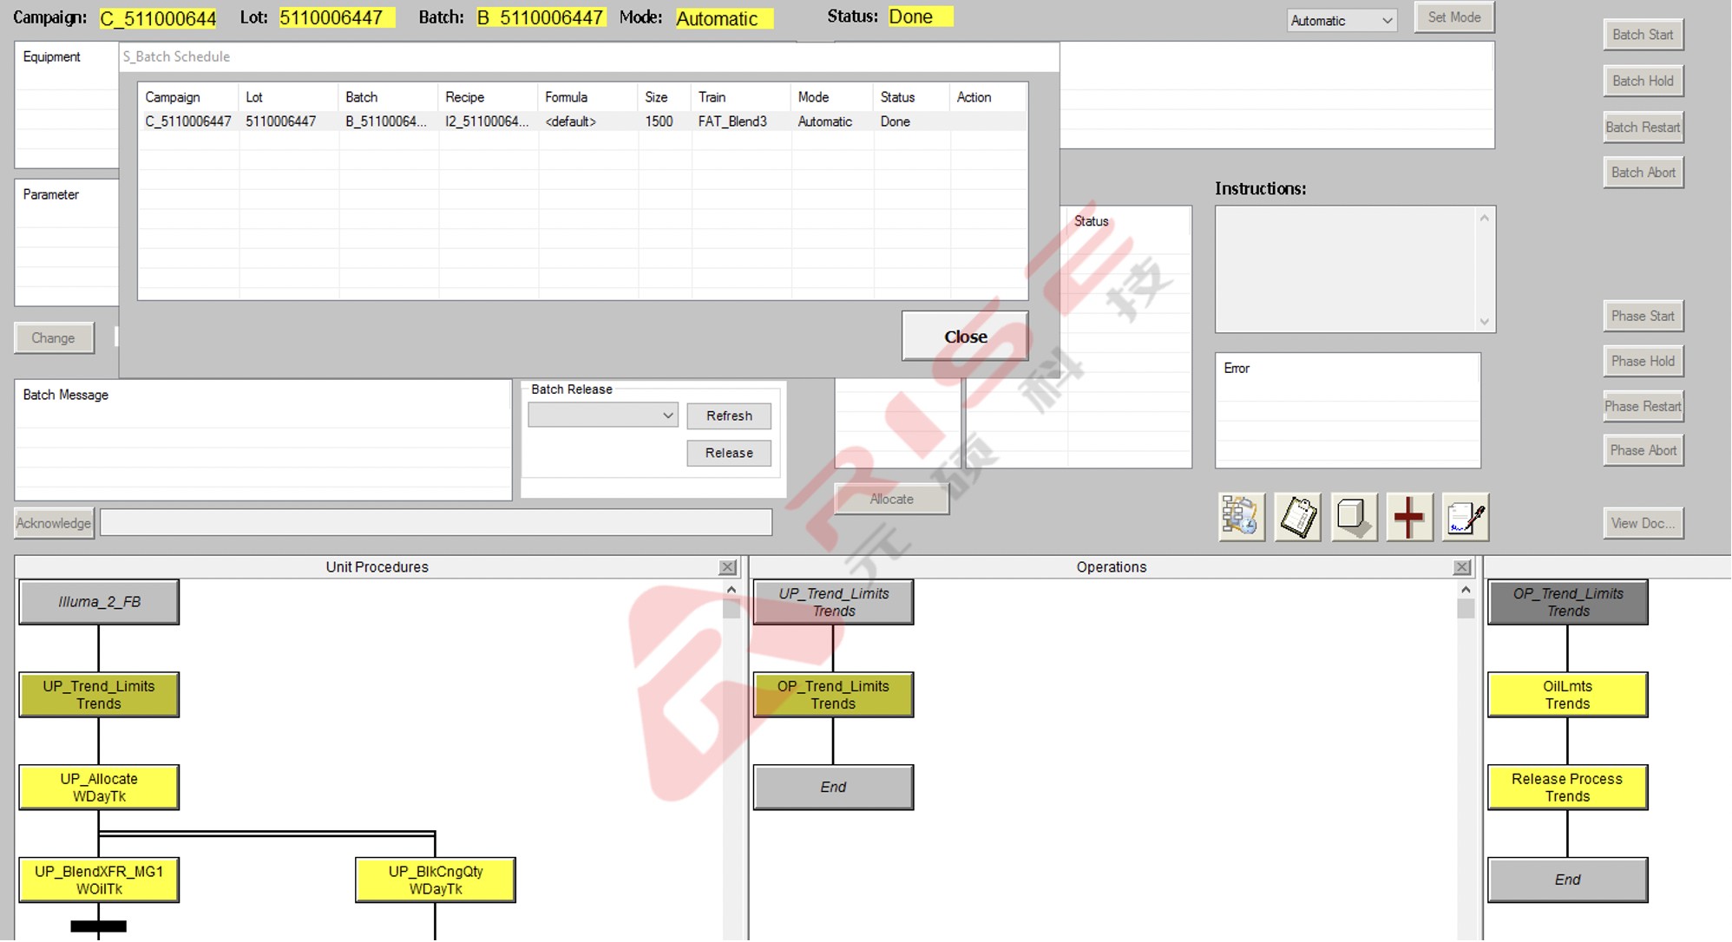Click the Release button
Image resolution: width=1732 pixels, height=942 pixels.
click(x=728, y=453)
